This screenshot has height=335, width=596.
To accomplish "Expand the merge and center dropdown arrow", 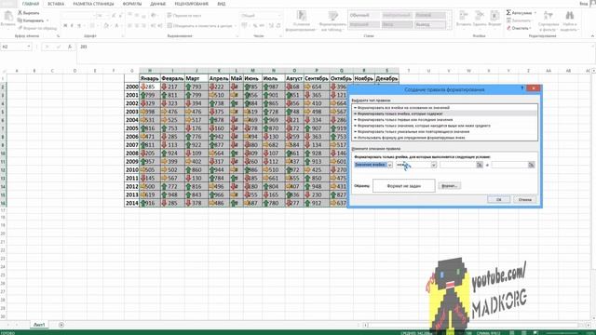I will pyautogui.click(x=236, y=25).
